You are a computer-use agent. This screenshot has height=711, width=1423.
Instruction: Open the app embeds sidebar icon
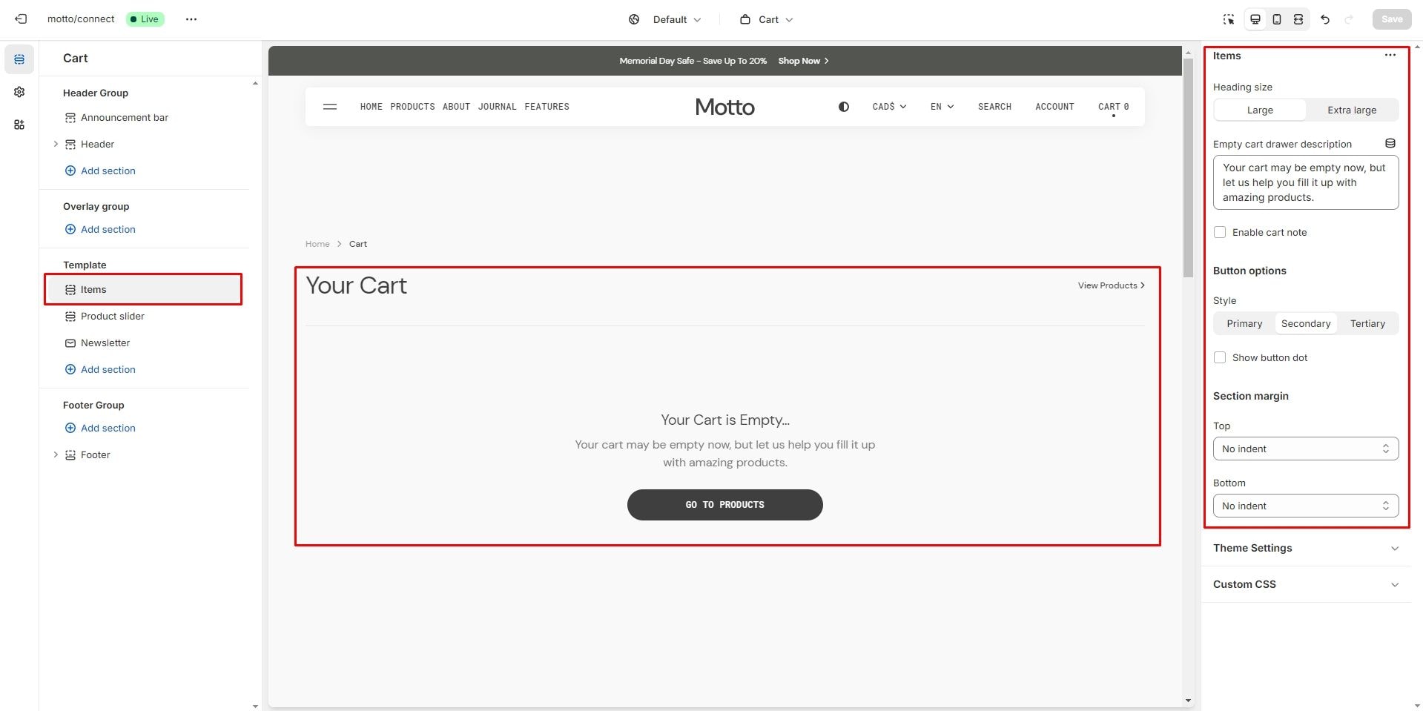click(x=19, y=125)
